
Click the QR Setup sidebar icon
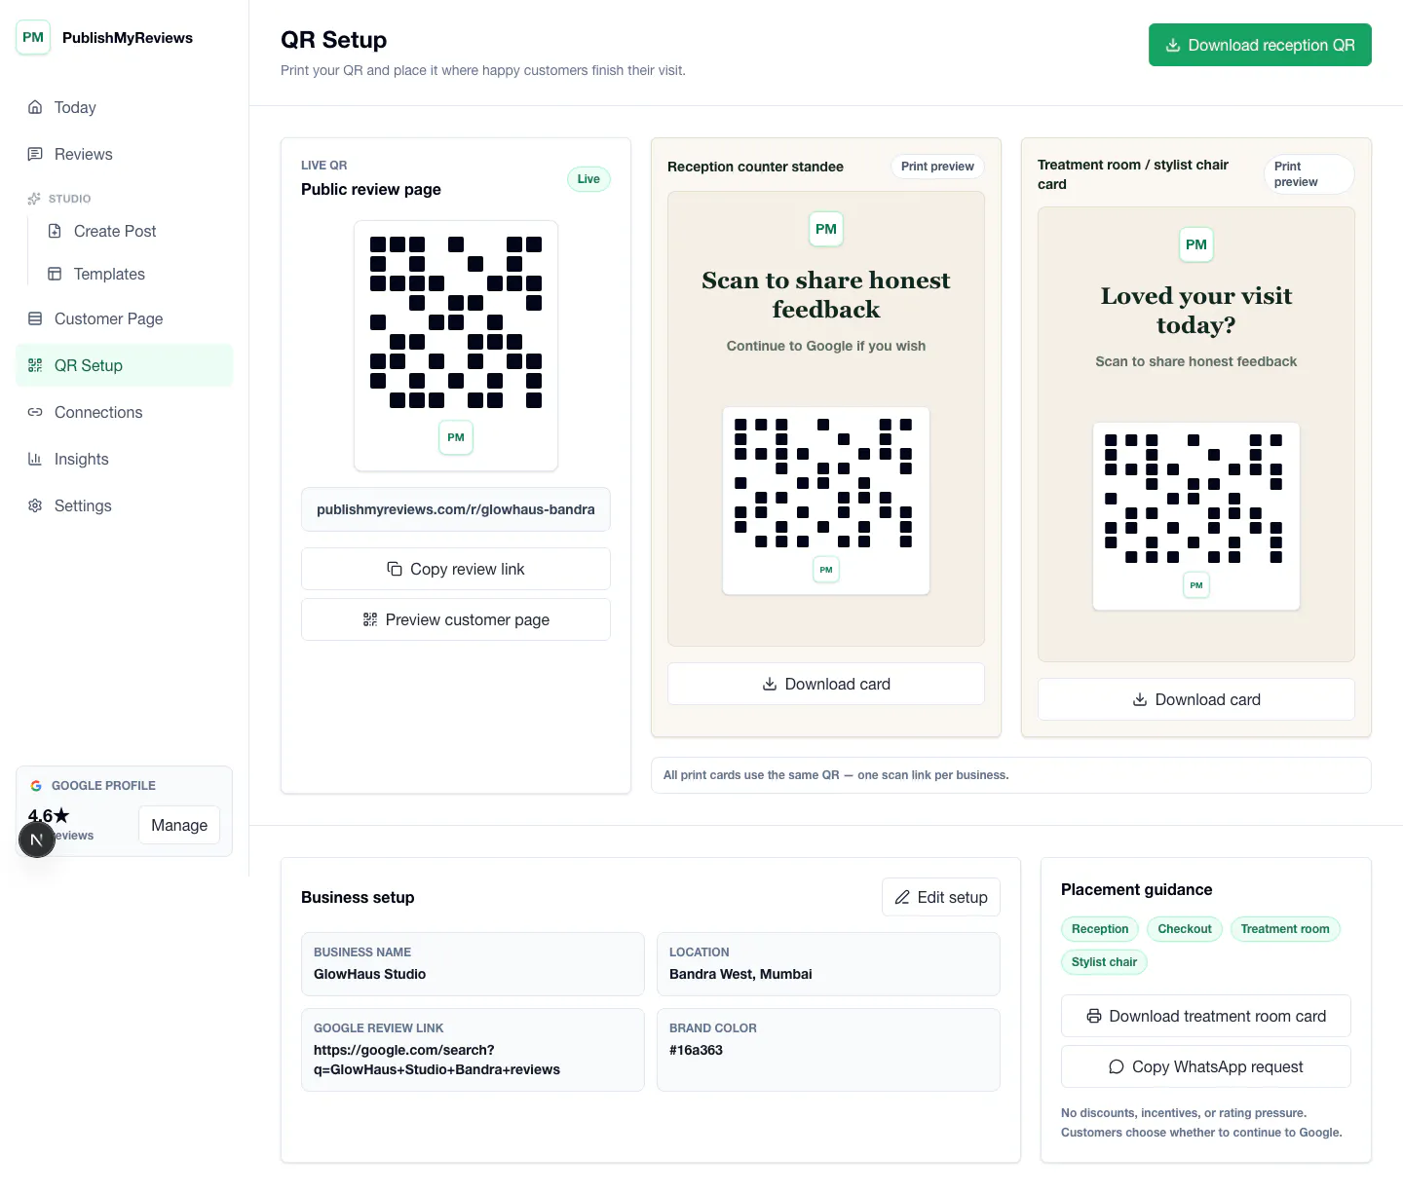pos(35,365)
